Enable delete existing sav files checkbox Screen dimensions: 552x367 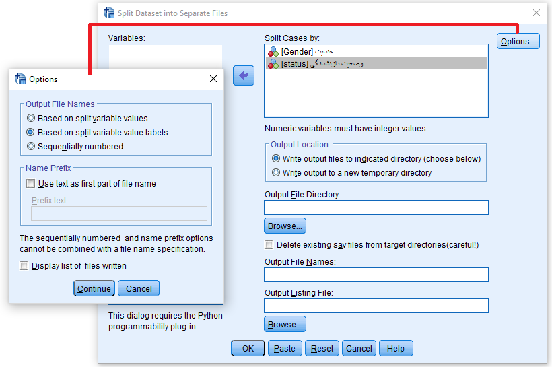pos(269,245)
